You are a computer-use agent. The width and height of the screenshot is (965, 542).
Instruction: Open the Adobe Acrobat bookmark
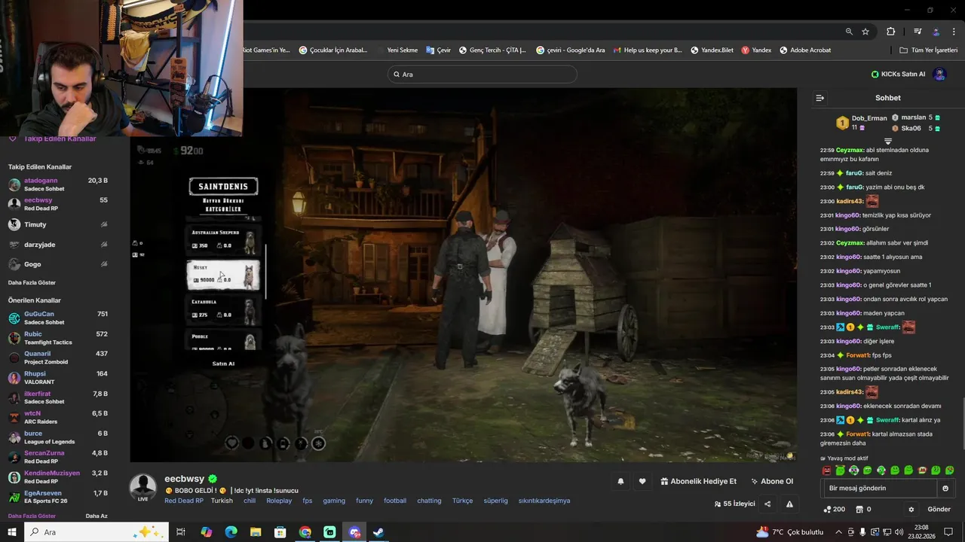pos(805,50)
